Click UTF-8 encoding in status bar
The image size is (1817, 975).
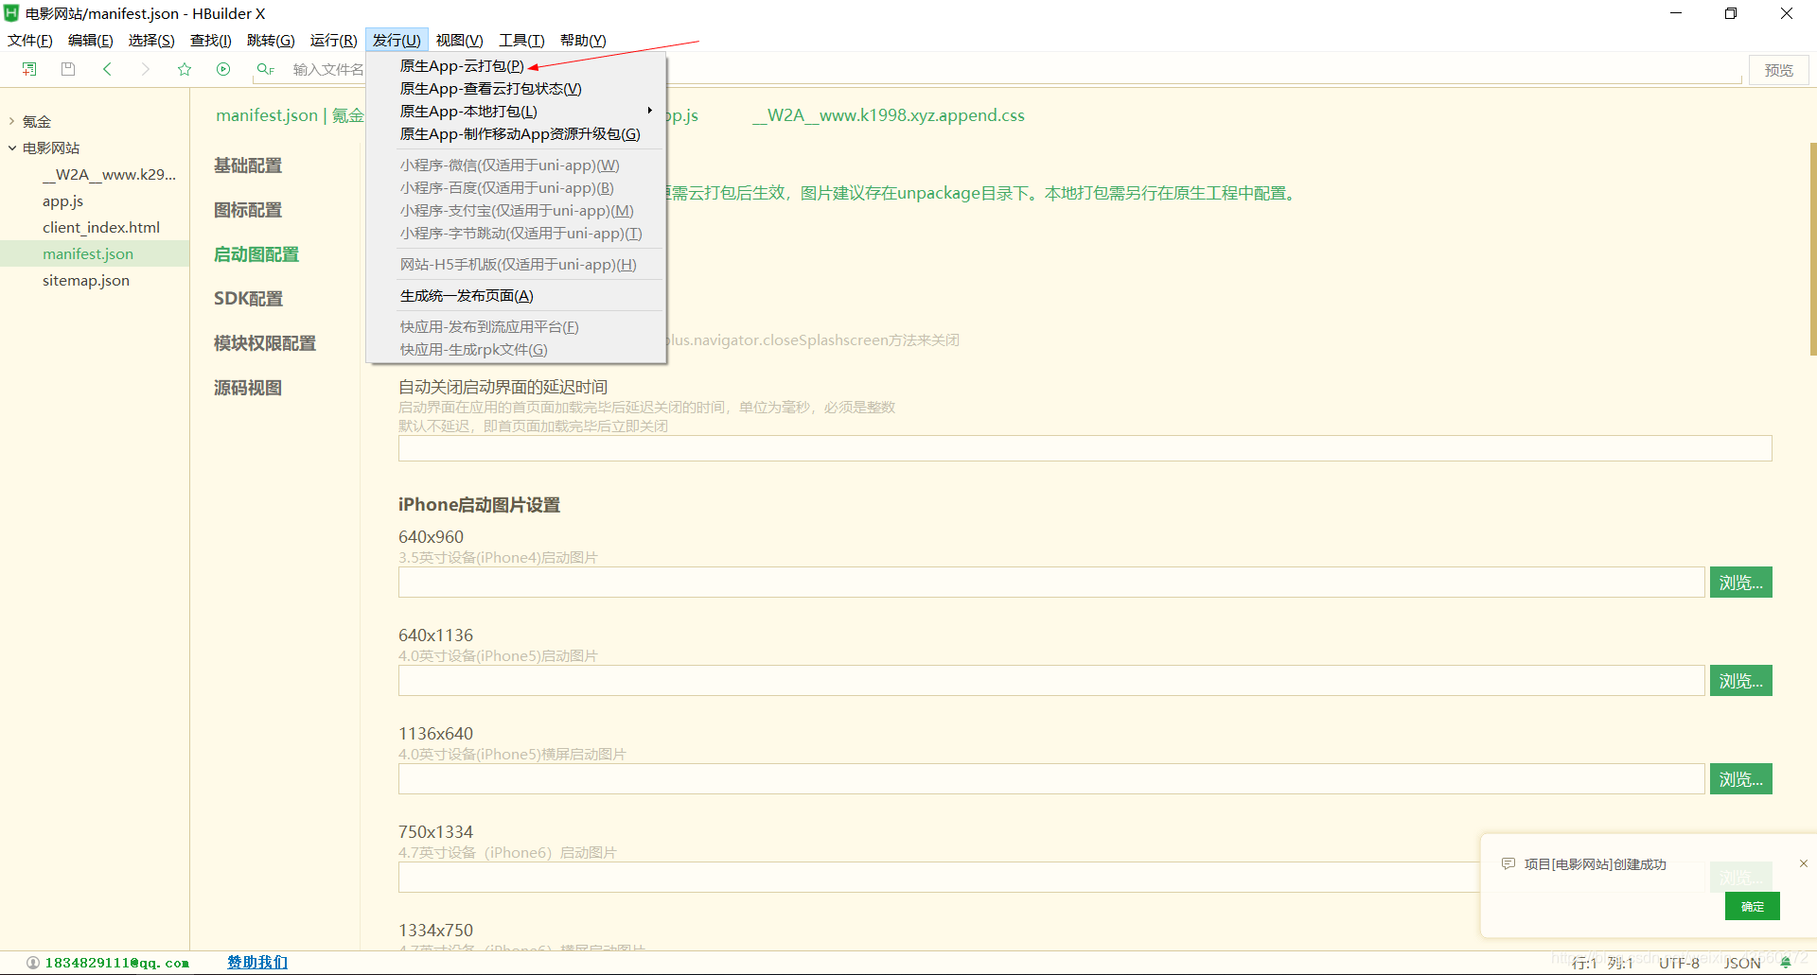[1679, 963]
